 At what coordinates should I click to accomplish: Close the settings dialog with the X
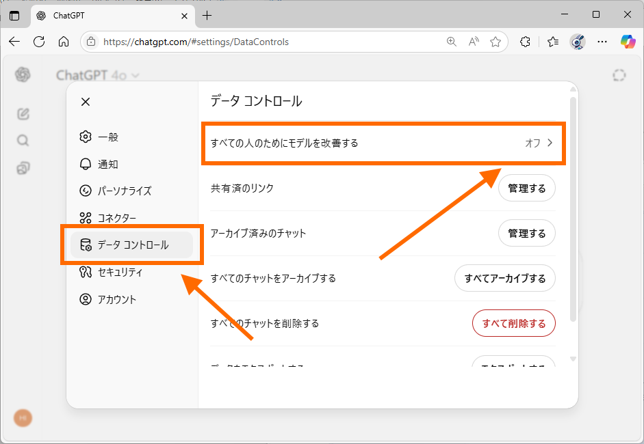point(86,102)
